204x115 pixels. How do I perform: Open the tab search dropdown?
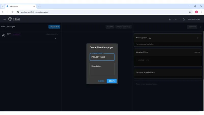pos(3,6)
